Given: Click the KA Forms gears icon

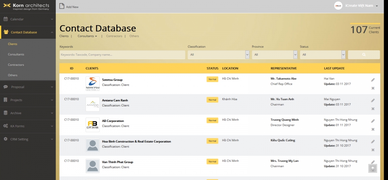Looking at the screenshot, I should [5, 126].
